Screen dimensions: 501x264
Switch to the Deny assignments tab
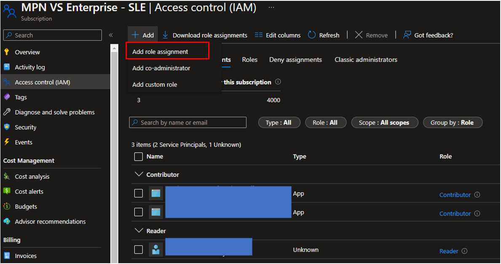point(295,60)
